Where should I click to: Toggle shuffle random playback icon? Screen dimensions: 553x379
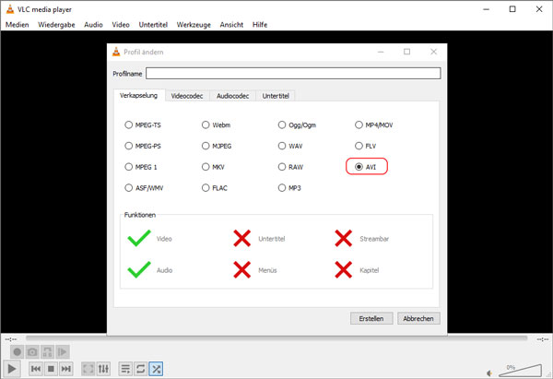156,369
